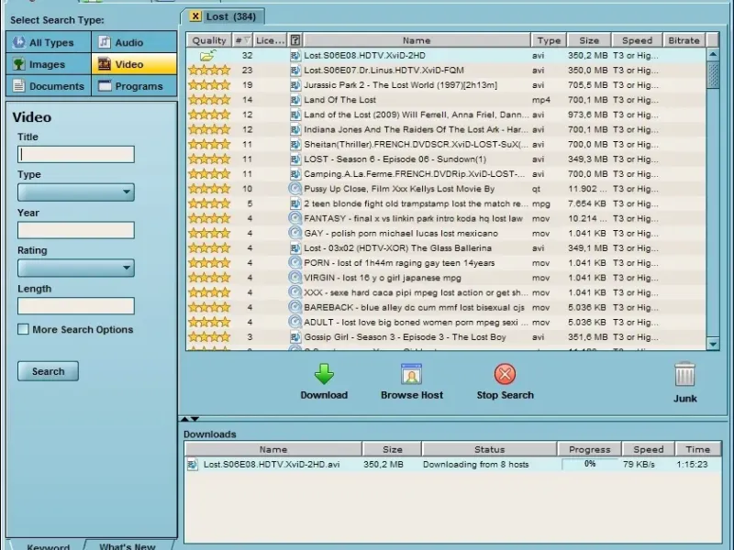
Task: Click the download progress bar for Lost.S06E08
Action: click(x=590, y=464)
